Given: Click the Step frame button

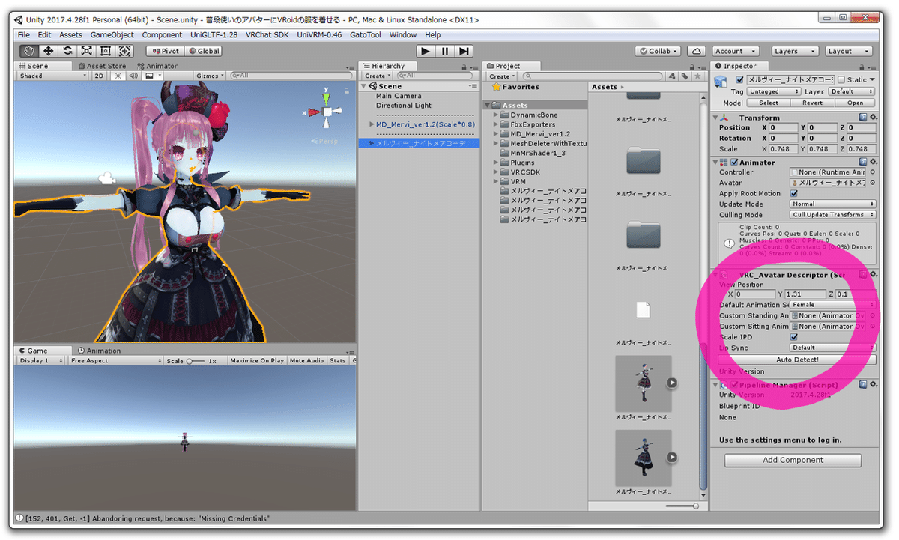Looking at the screenshot, I should (464, 51).
